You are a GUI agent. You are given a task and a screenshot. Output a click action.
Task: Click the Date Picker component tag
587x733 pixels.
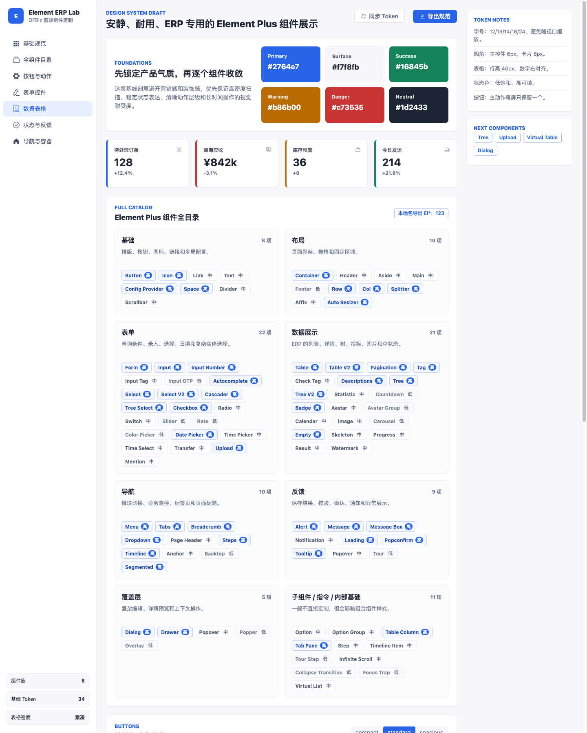tap(195, 435)
